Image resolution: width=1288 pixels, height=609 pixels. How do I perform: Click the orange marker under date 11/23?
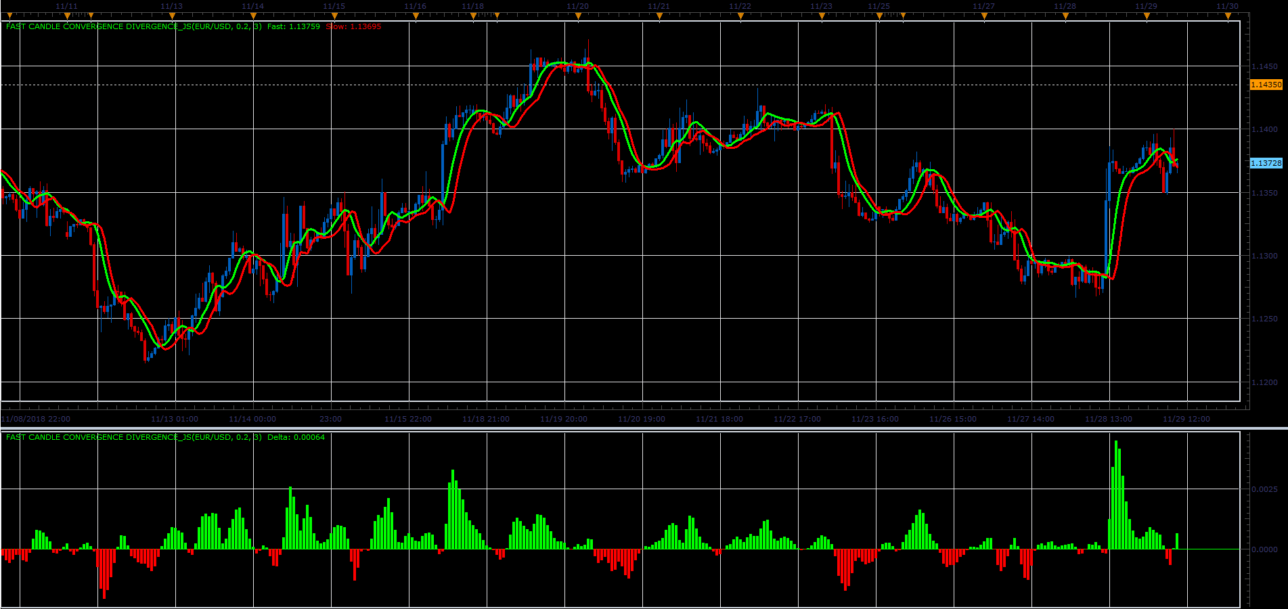(822, 16)
